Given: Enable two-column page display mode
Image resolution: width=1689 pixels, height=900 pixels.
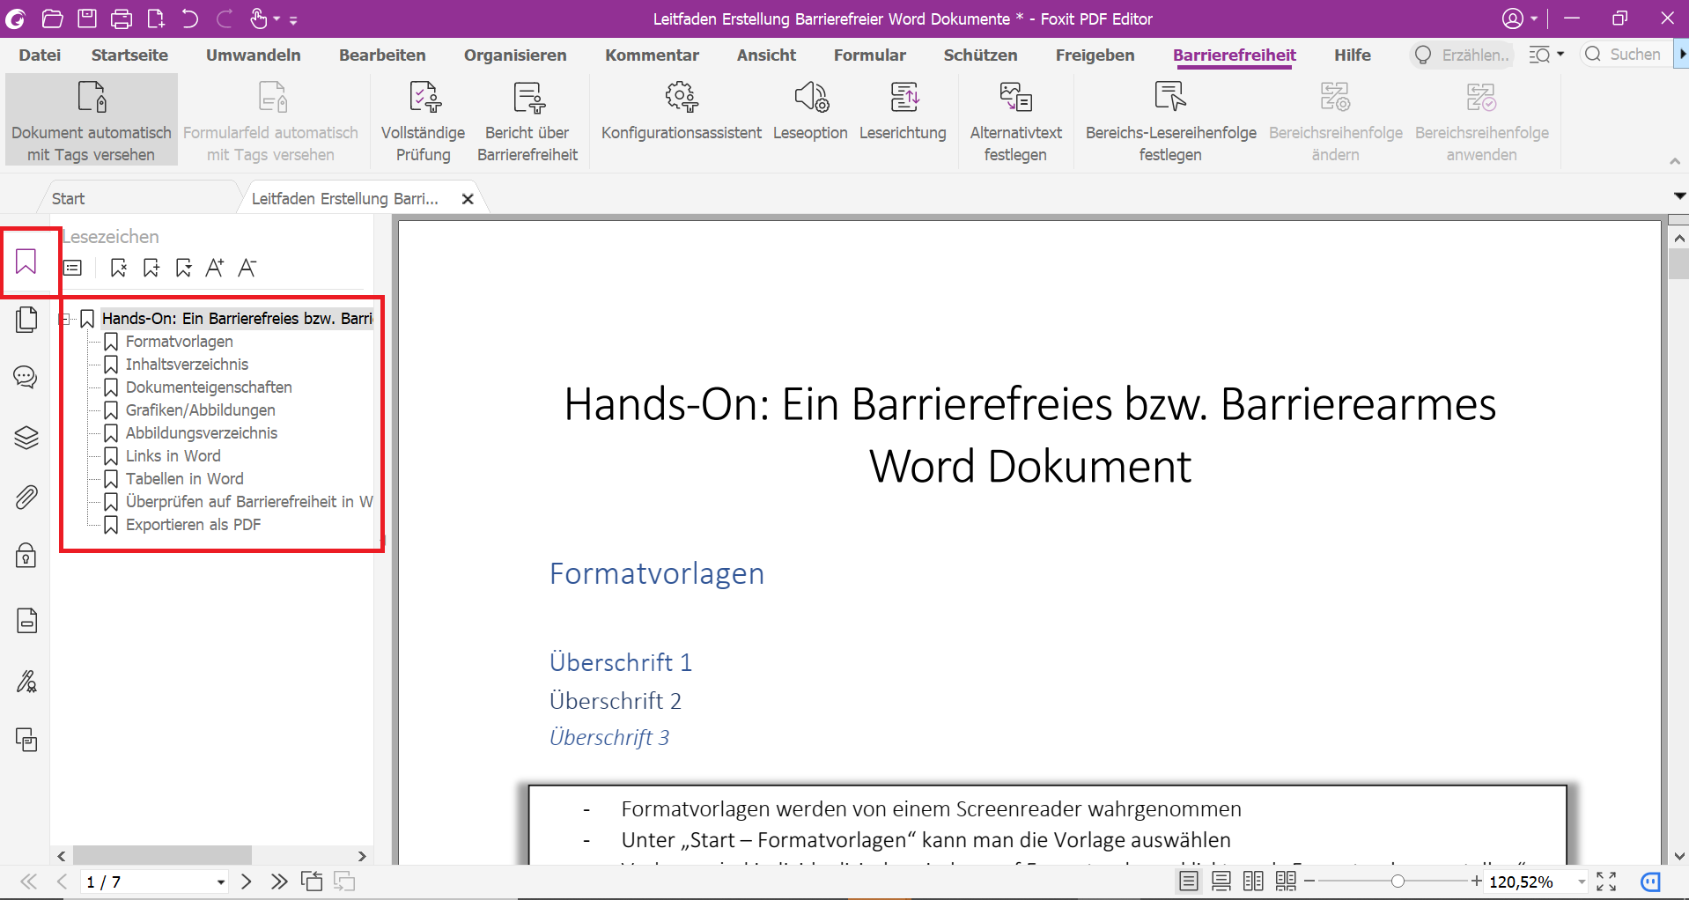Looking at the screenshot, I should (1252, 882).
